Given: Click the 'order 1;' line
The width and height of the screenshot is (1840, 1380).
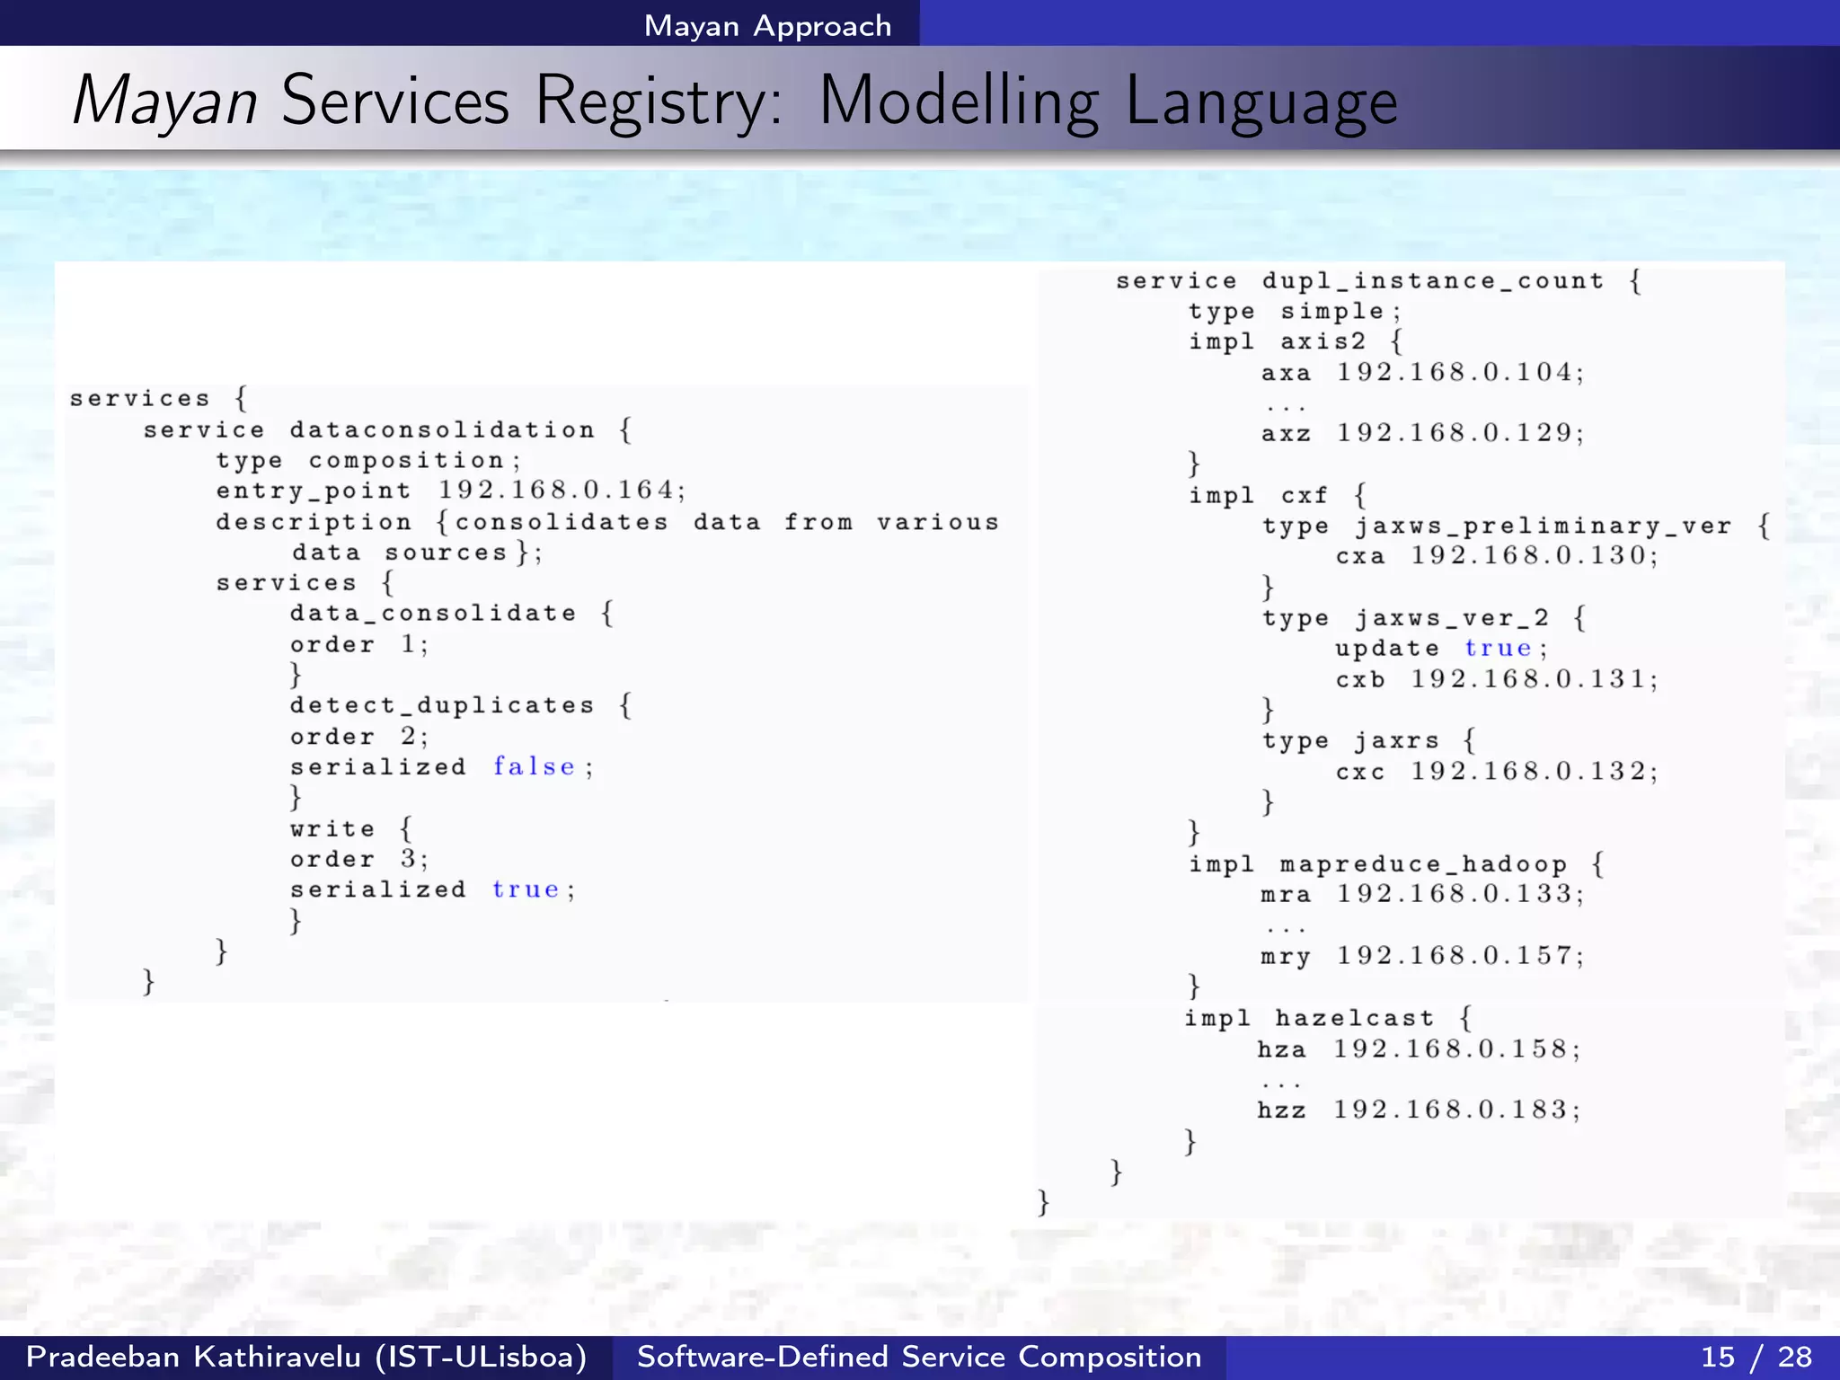Looking at the screenshot, I should point(359,645).
